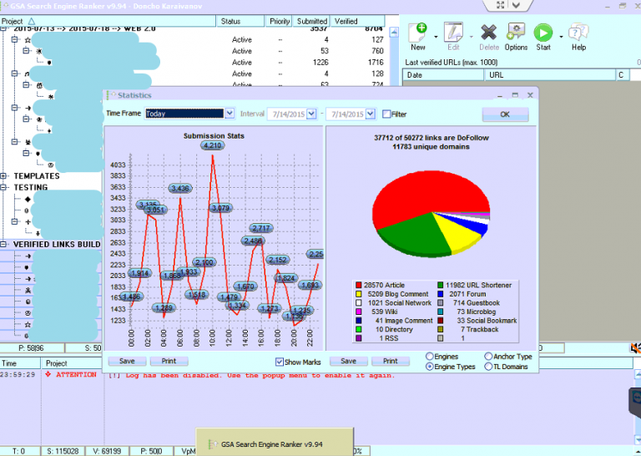
Task: Collapse the TESTING tree group
Action: (x=3, y=187)
